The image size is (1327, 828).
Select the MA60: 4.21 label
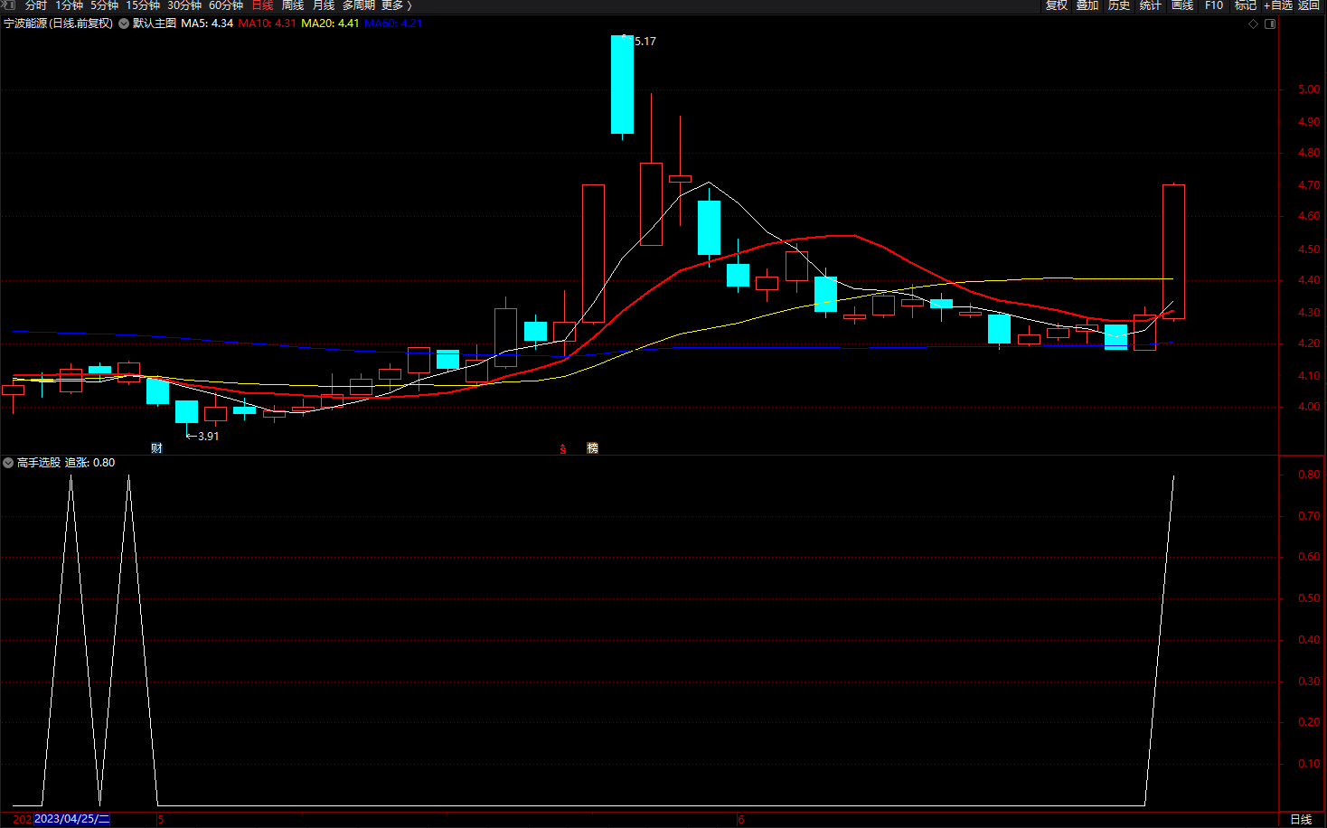point(393,24)
